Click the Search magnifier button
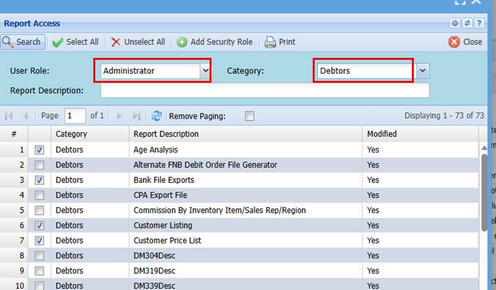 pyautogui.click(x=22, y=42)
